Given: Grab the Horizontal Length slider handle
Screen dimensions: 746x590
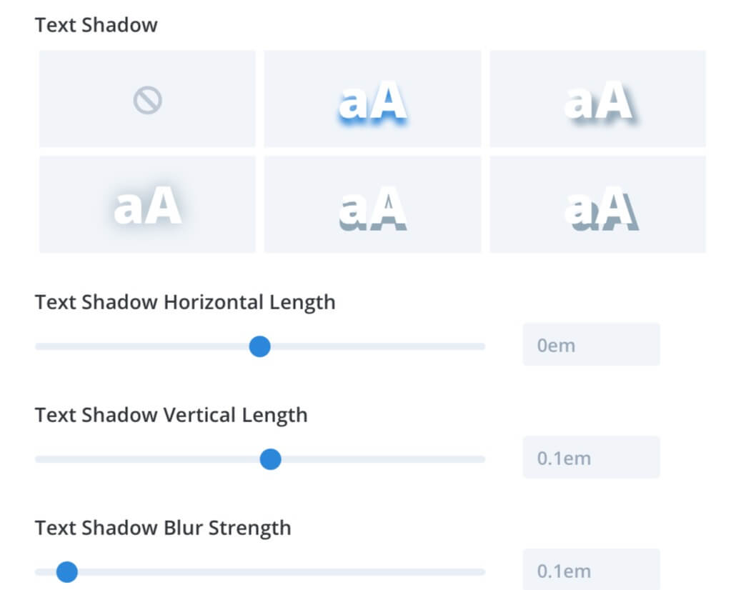Looking at the screenshot, I should click(x=260, y=346).
